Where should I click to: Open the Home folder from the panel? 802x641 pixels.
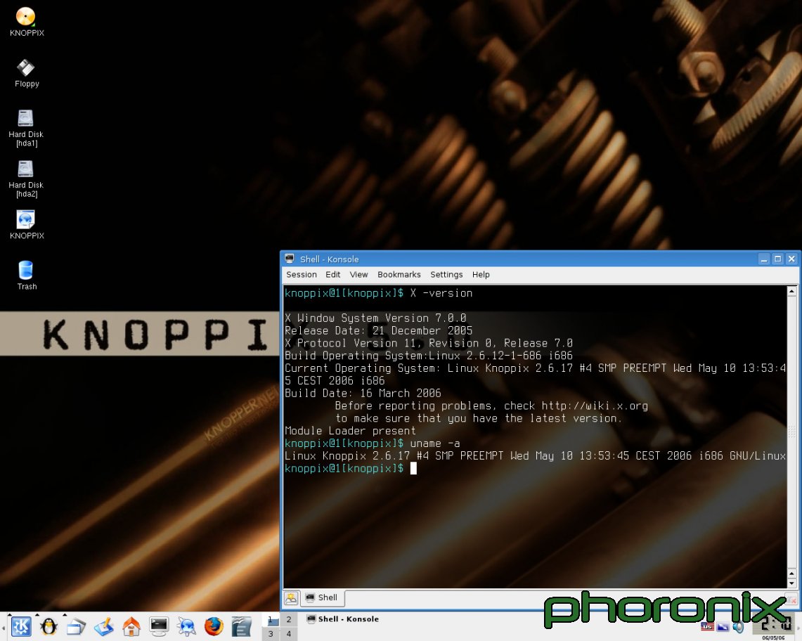pos(131,626)
